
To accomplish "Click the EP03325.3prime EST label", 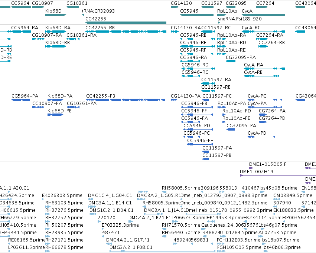I will (120, 225).
